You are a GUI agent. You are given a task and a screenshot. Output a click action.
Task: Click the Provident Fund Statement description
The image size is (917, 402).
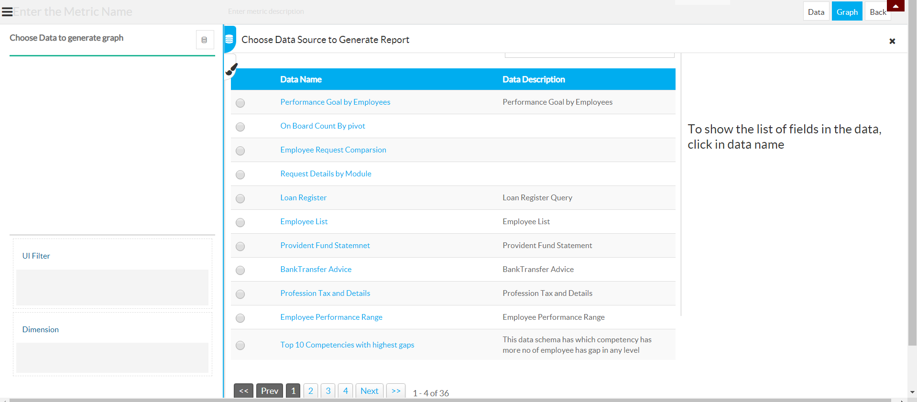(547, 245)
